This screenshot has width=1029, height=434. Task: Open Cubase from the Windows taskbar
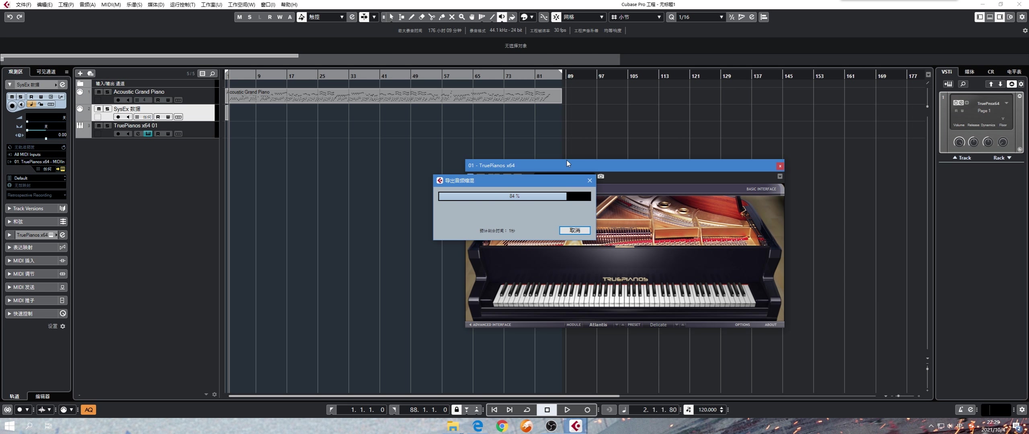click(576, 426)
